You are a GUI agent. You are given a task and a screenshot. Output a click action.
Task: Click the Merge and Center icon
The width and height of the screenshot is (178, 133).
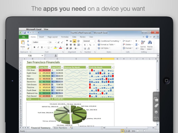point(78,45)
